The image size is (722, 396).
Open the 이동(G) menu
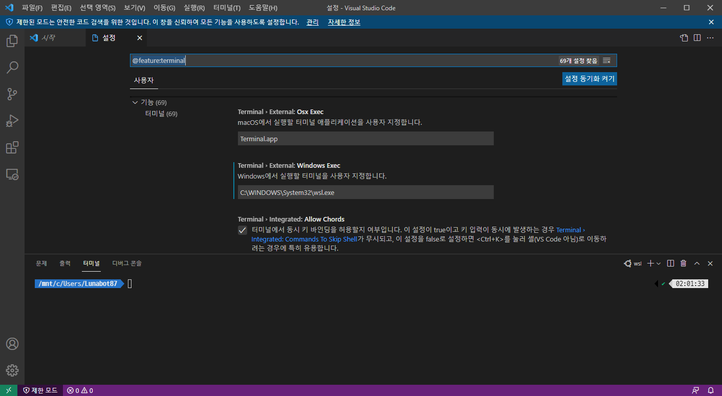[164, 8]
